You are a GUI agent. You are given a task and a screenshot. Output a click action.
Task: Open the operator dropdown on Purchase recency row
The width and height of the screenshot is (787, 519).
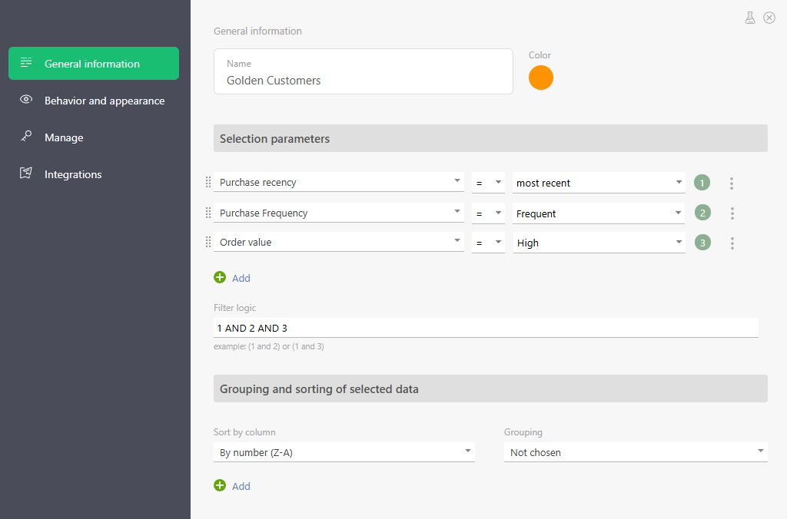coord(488,183)
